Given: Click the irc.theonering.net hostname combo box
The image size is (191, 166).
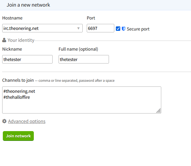Looking at the screenshot, I should coord(42,28).
